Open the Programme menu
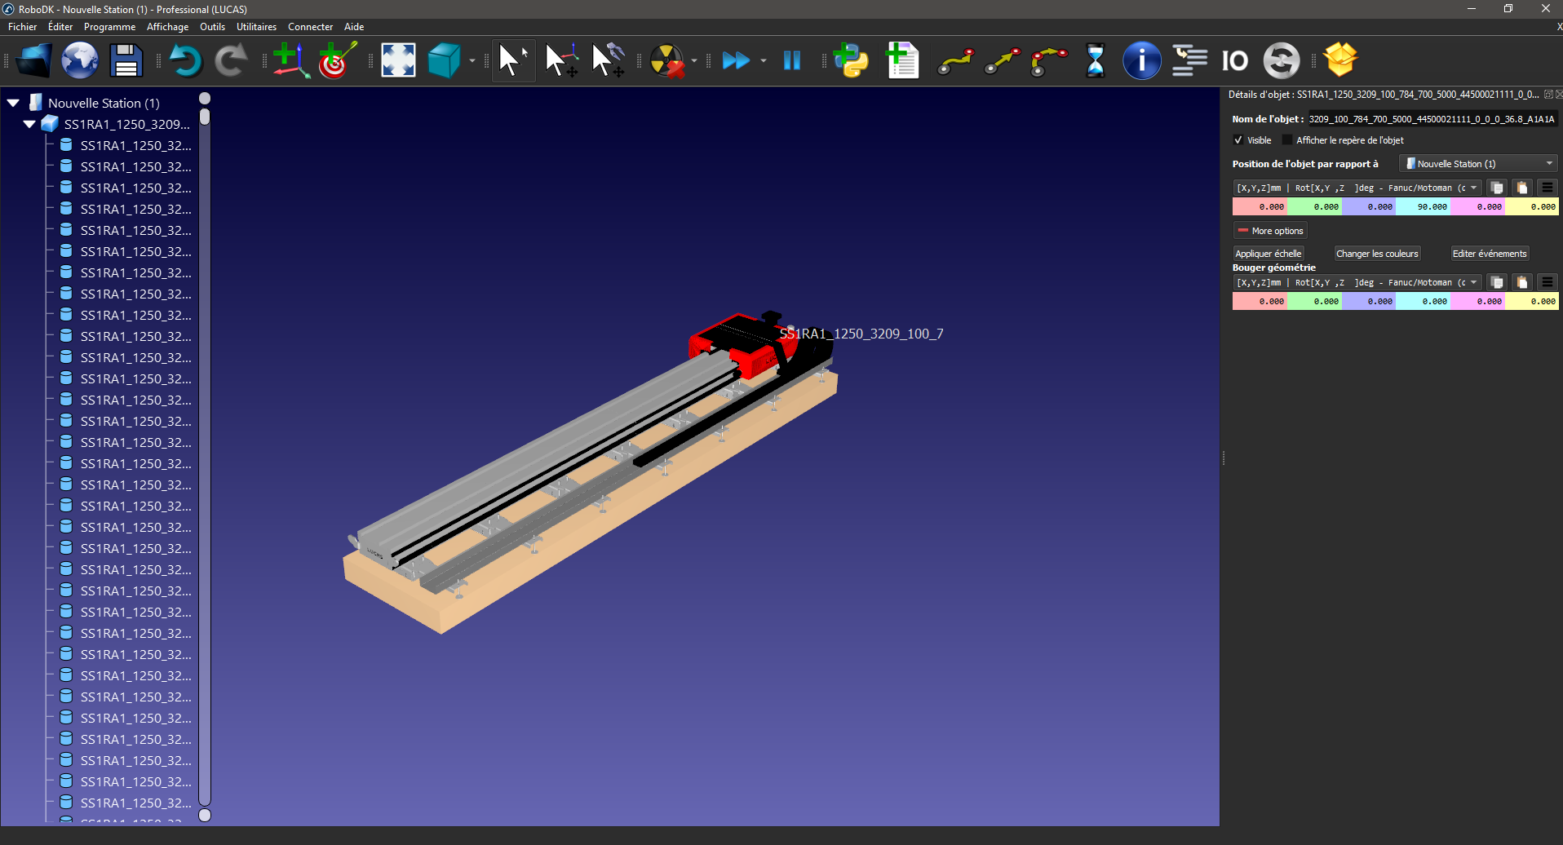This screenshot has height=845, width=1563. [x=109, y=27]
